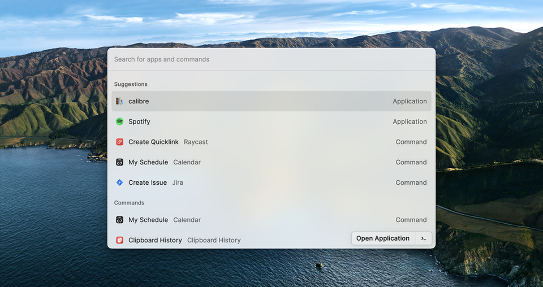Screen dimensions: 543x287
Task: Select the calibre application entry
Action: (271, 101)
